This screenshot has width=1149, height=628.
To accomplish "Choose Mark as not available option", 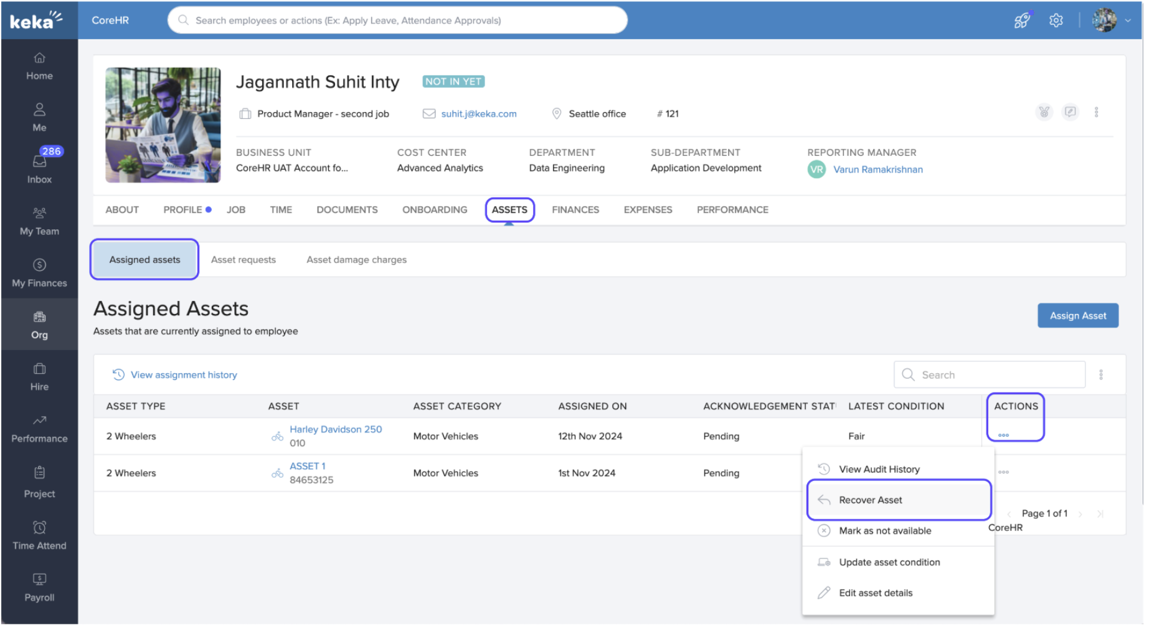I will click(884, 531).
